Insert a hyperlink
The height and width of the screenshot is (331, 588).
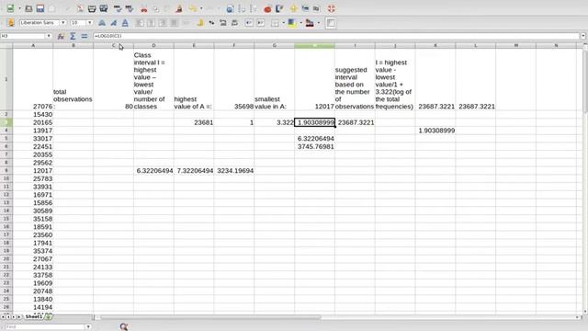coord(230,8)
